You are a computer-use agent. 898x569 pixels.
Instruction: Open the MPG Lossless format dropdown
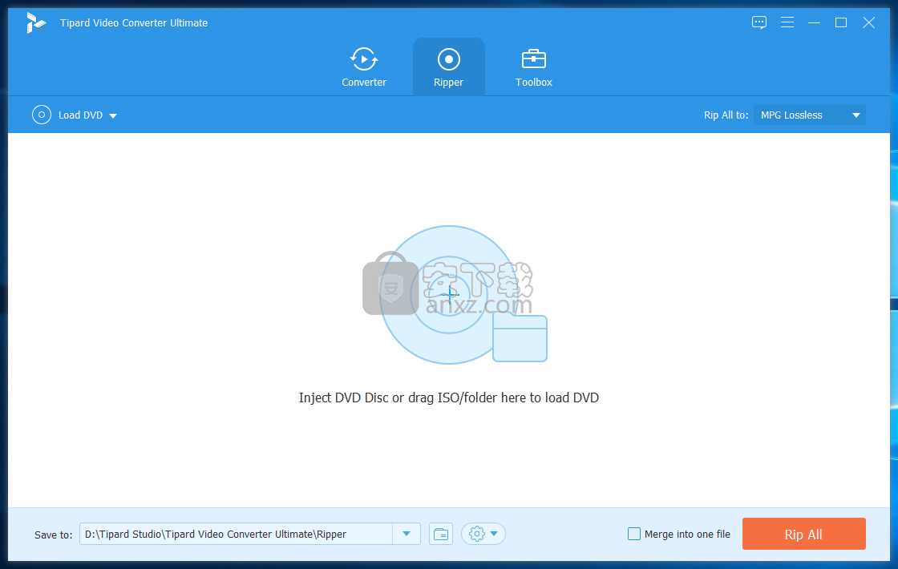click(809, 115)
